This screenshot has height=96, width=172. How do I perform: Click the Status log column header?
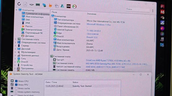[75, 82]
